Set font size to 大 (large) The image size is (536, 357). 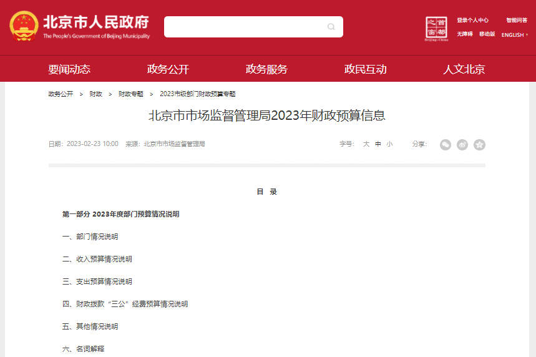[x=366, y=144]
